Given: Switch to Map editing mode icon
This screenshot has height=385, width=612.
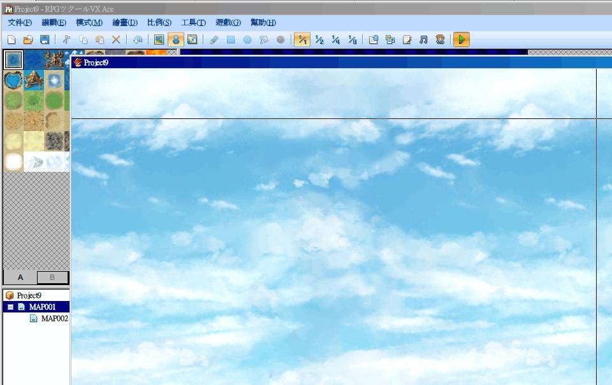Looking at the screenshot, I should 159,39.
